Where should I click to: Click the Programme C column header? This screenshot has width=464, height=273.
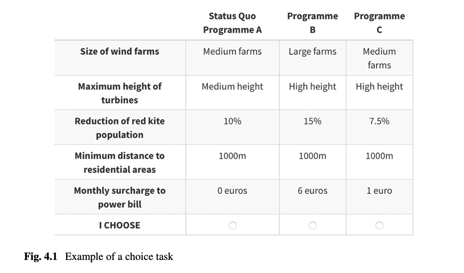379,23
